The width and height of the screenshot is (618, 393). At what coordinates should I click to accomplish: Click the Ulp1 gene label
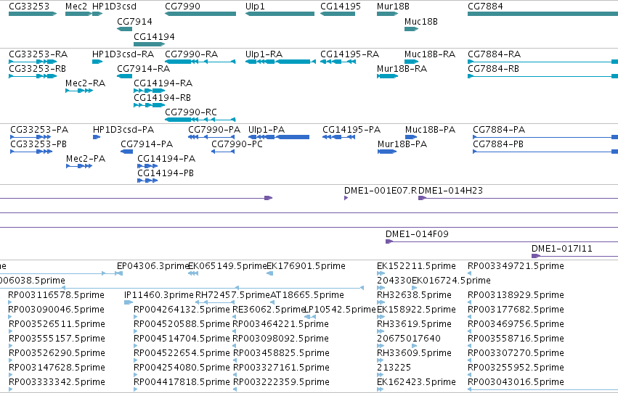pos(255,7)
